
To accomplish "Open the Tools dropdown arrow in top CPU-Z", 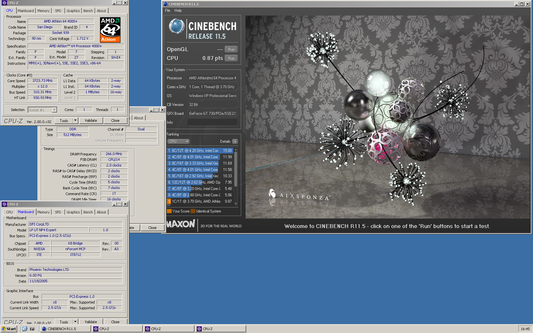I will point(76,121).
